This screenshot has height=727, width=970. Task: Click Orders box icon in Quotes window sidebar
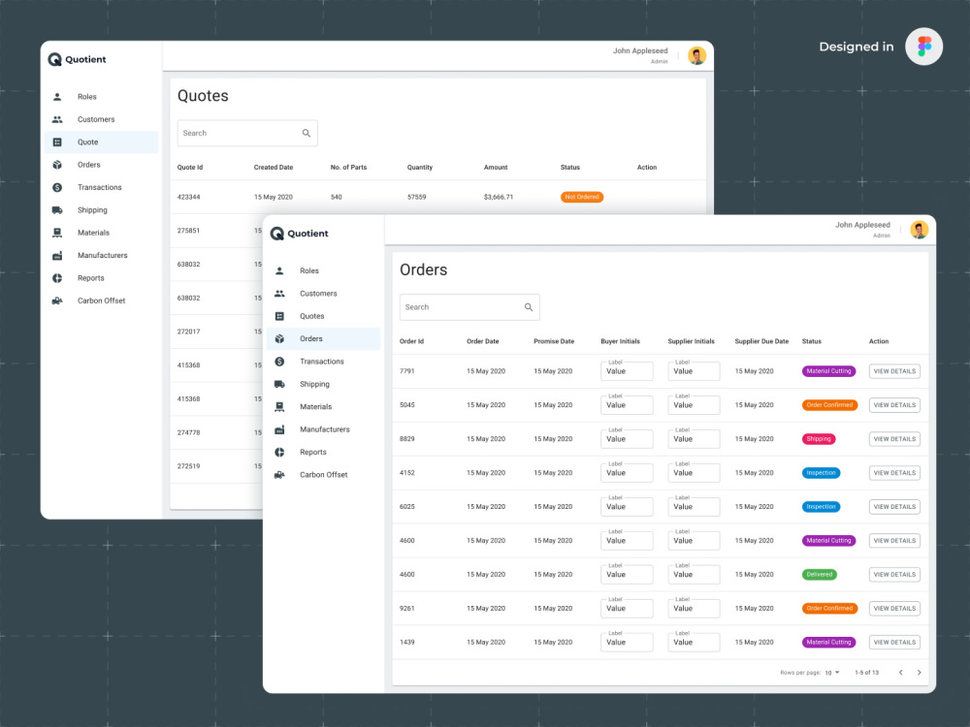click(x=57, y=165)
